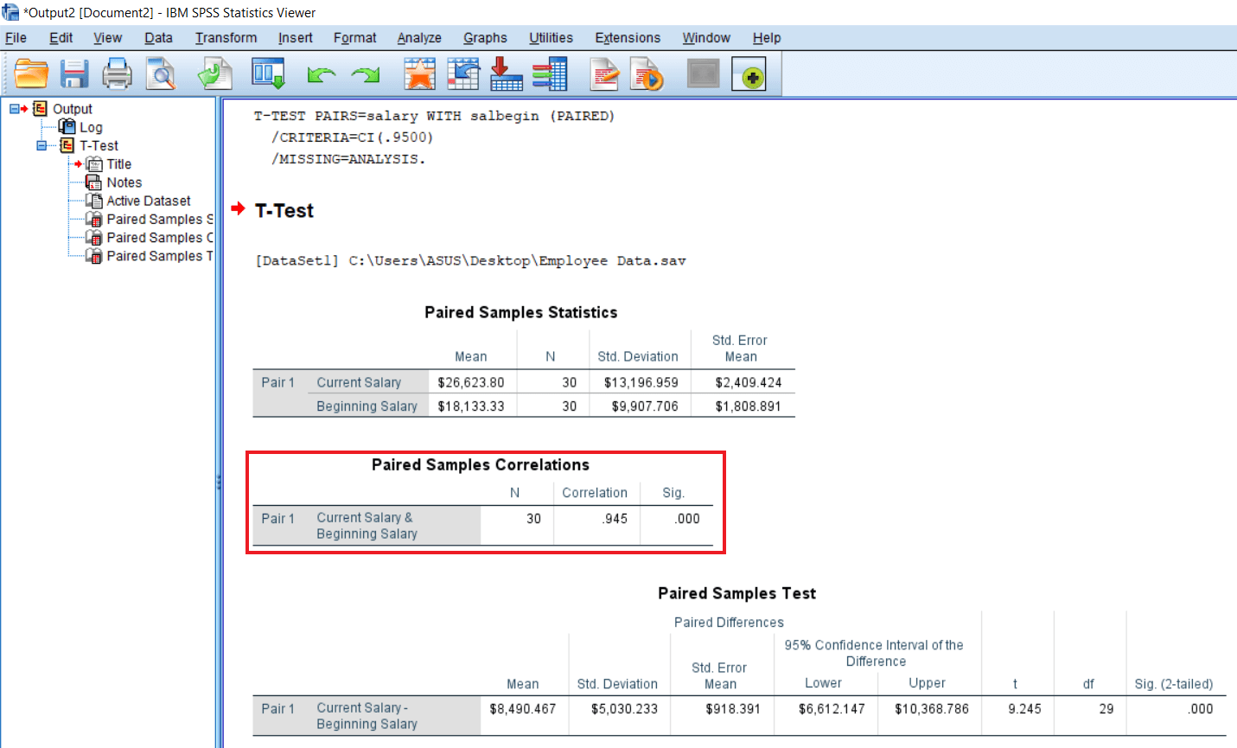Open the View menu
This screenshot has width=1237, height=748.
click(x=107, y=38)
